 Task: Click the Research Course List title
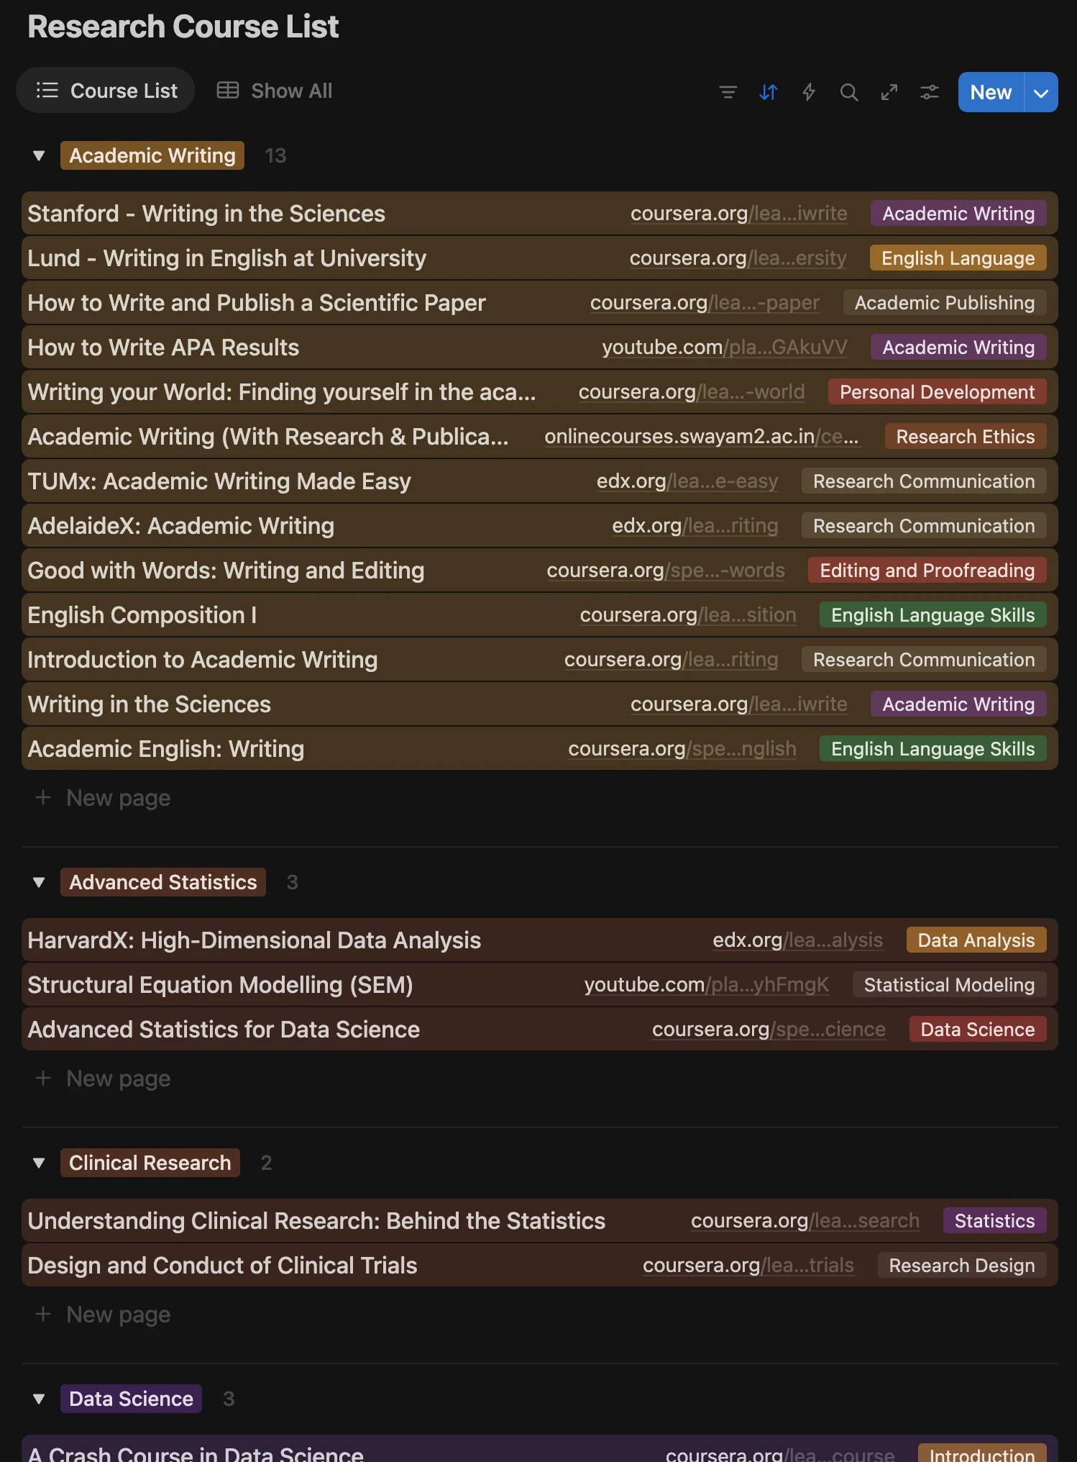[x=183, y=27]
